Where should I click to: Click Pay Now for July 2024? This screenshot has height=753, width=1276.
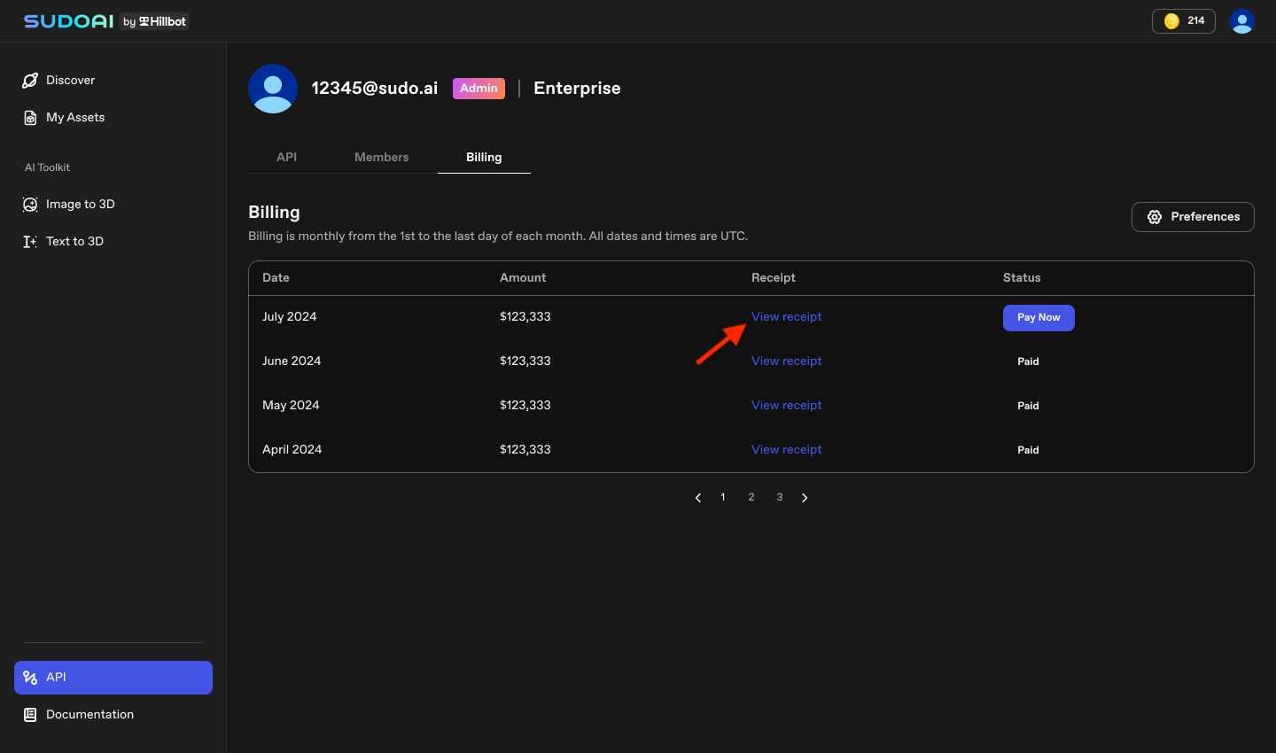click(1039, 318)
